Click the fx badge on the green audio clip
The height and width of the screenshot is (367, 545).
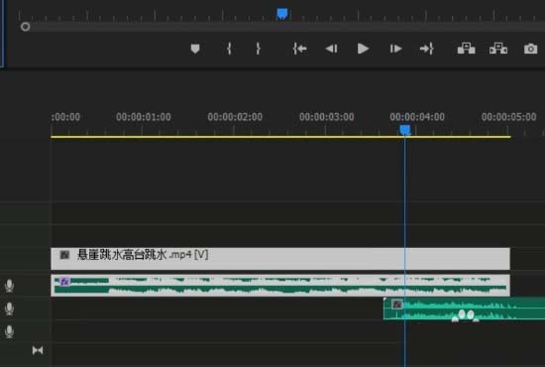click(397, 305)
